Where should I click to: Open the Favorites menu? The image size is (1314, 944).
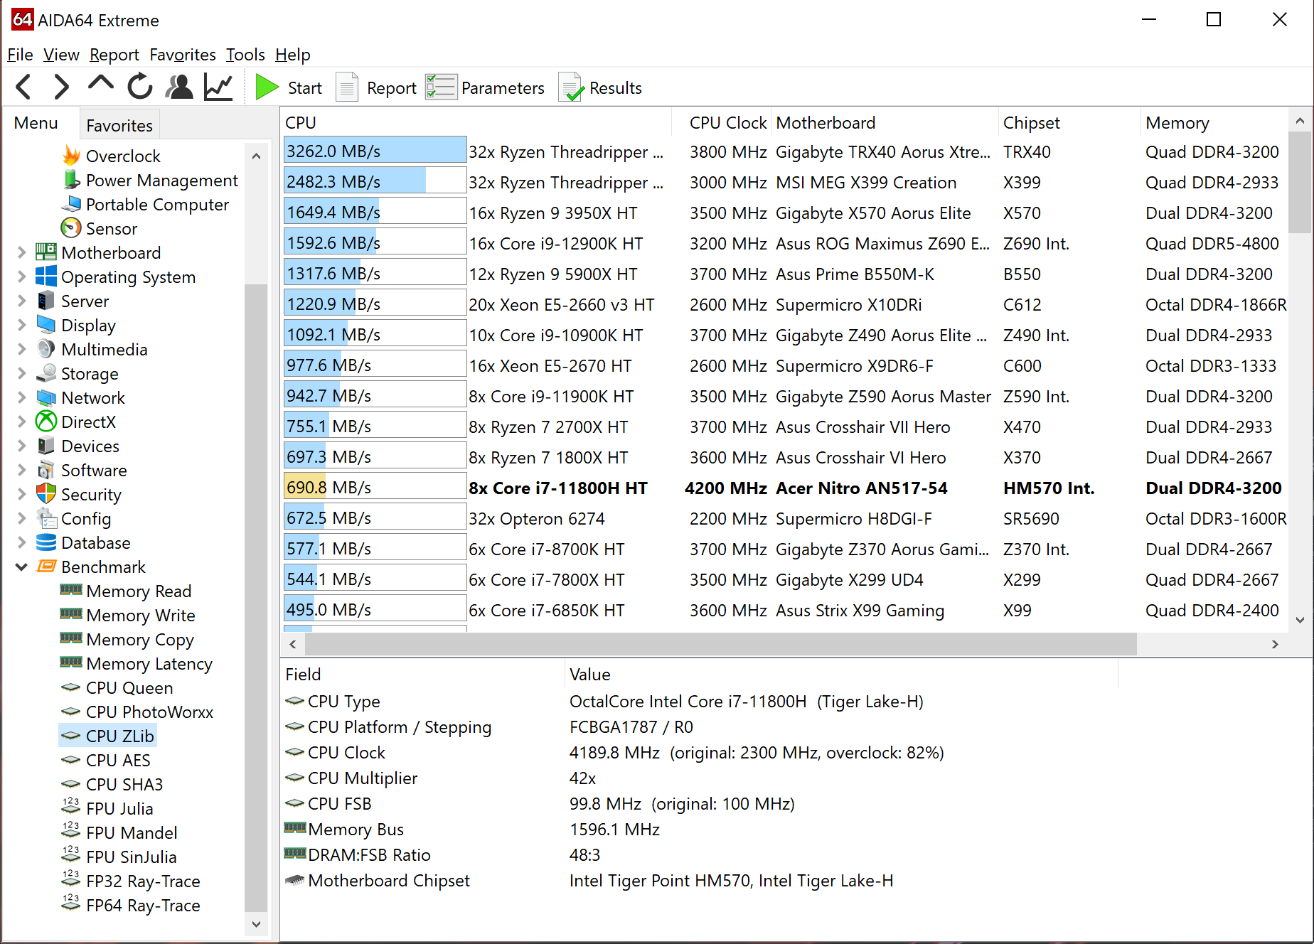(183, 55)
